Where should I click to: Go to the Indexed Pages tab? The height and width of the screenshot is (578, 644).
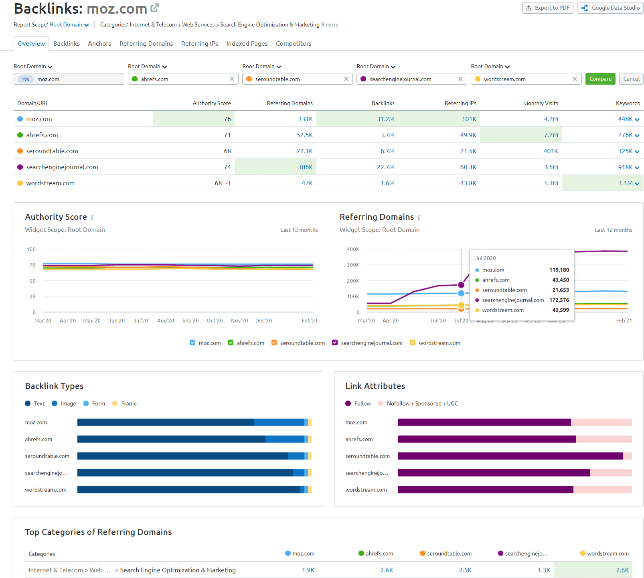click(247, 43)
